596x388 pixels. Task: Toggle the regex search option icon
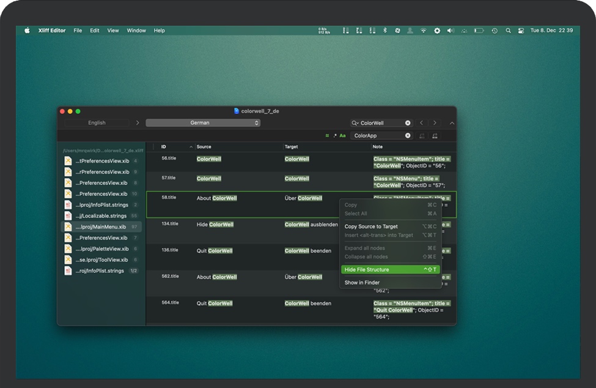(334, 136)
